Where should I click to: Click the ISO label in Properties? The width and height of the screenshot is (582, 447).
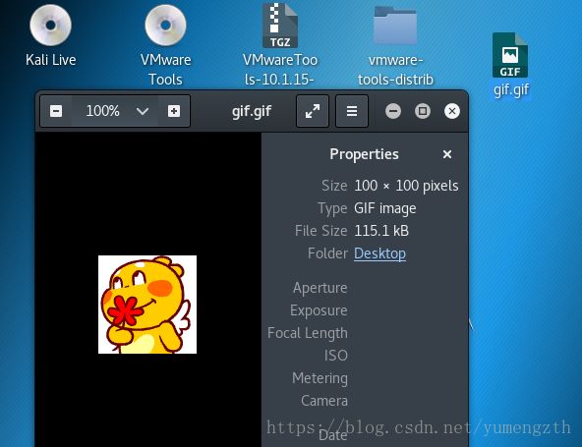point(336,356)
